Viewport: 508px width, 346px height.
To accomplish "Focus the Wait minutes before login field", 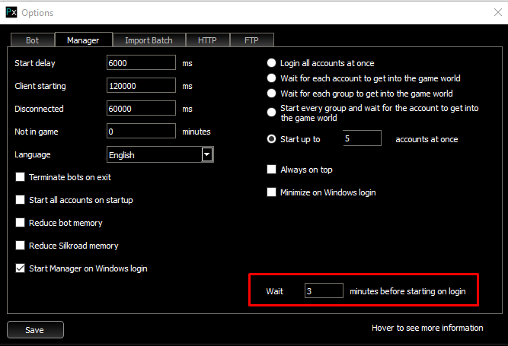I will point(323,291).
